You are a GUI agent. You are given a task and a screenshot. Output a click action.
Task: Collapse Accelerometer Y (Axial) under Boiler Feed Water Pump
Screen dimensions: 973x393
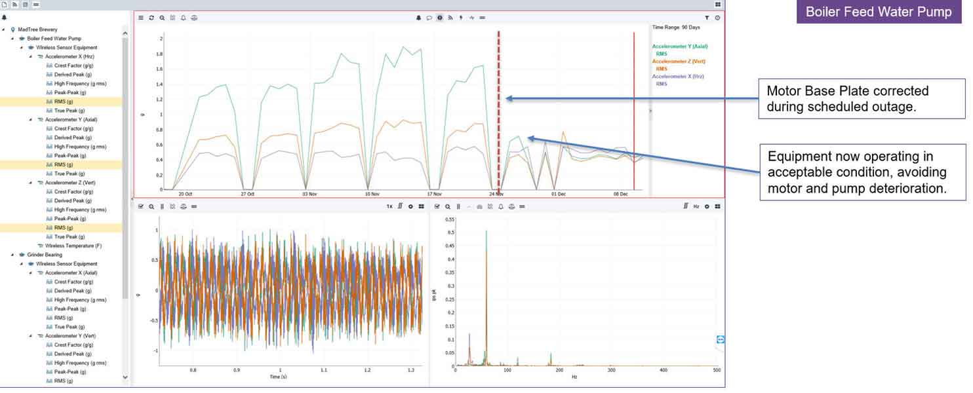tap(31, 120)
